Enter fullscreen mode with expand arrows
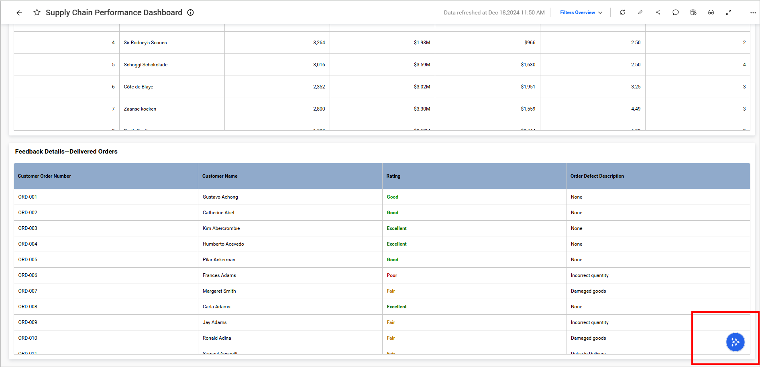Image resolution: width=760 pixels, height=367 pixels. [x=729, y=12]
